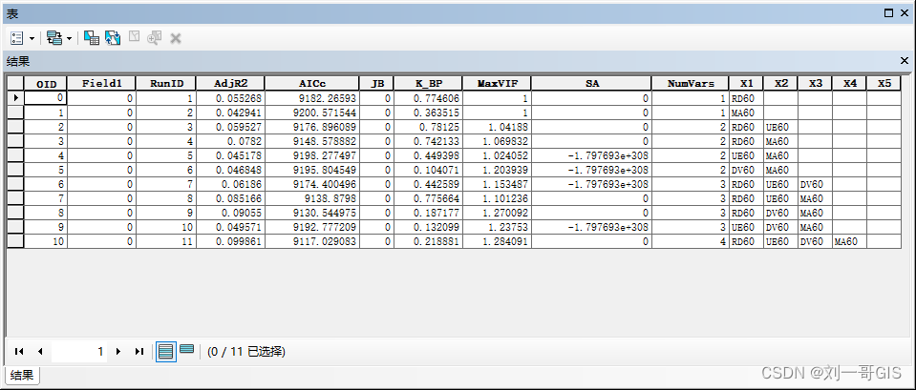Screen dimensions: 916x390
Task: Click K_BP cell 0.774606
Action: pyautogui.click(x=428, y=98)
